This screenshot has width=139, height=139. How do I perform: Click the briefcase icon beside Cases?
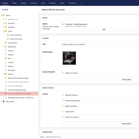pos(6,31)
